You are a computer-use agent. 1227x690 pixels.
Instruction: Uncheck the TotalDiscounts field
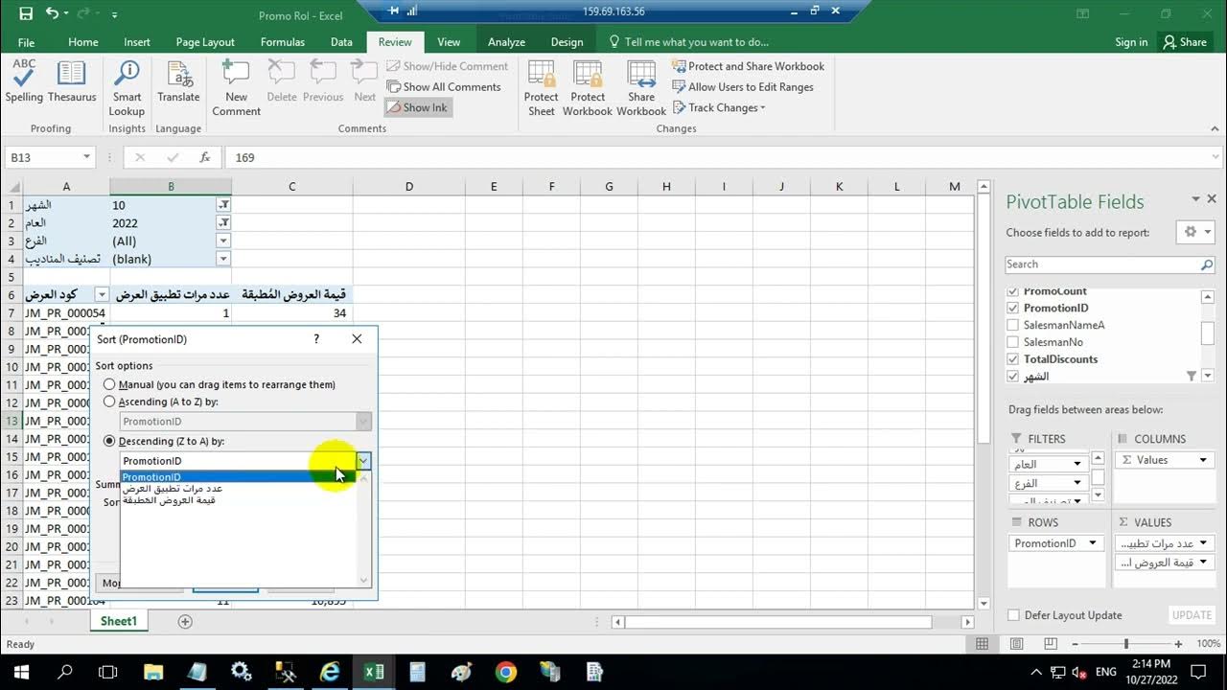tap(1013, 359)
